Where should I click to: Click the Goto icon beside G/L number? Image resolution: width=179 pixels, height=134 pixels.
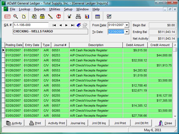pos(85,25)
